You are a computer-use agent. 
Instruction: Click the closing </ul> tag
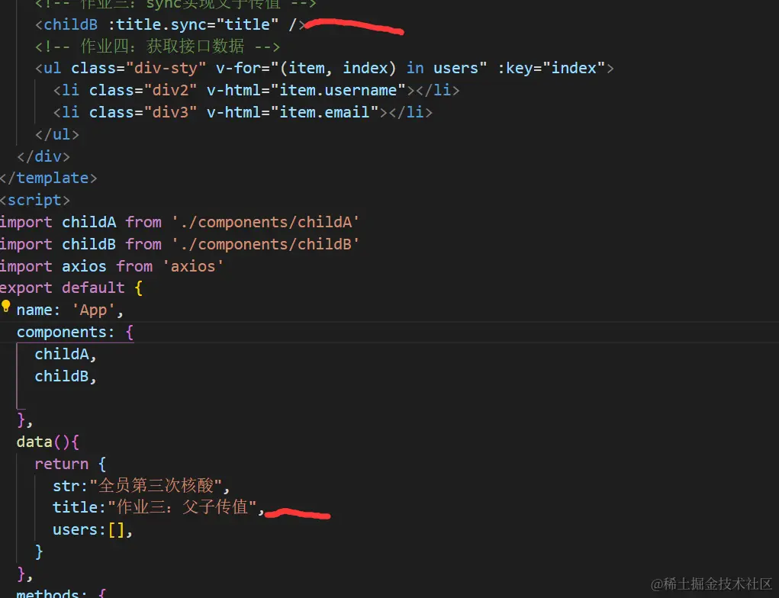click(x=57, y=134)
